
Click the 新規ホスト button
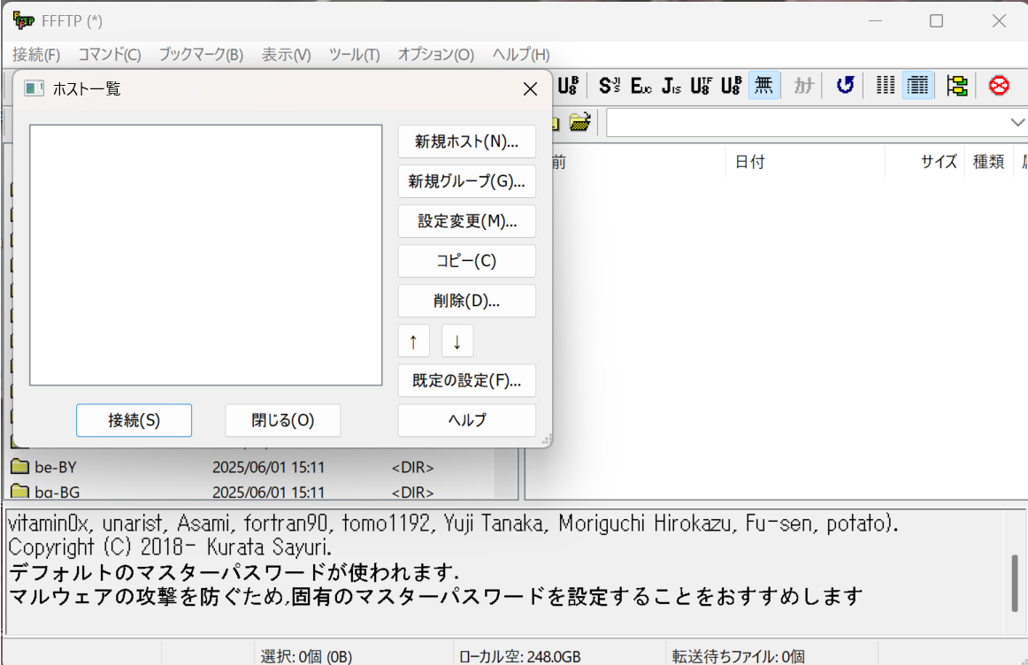[466, 141]
